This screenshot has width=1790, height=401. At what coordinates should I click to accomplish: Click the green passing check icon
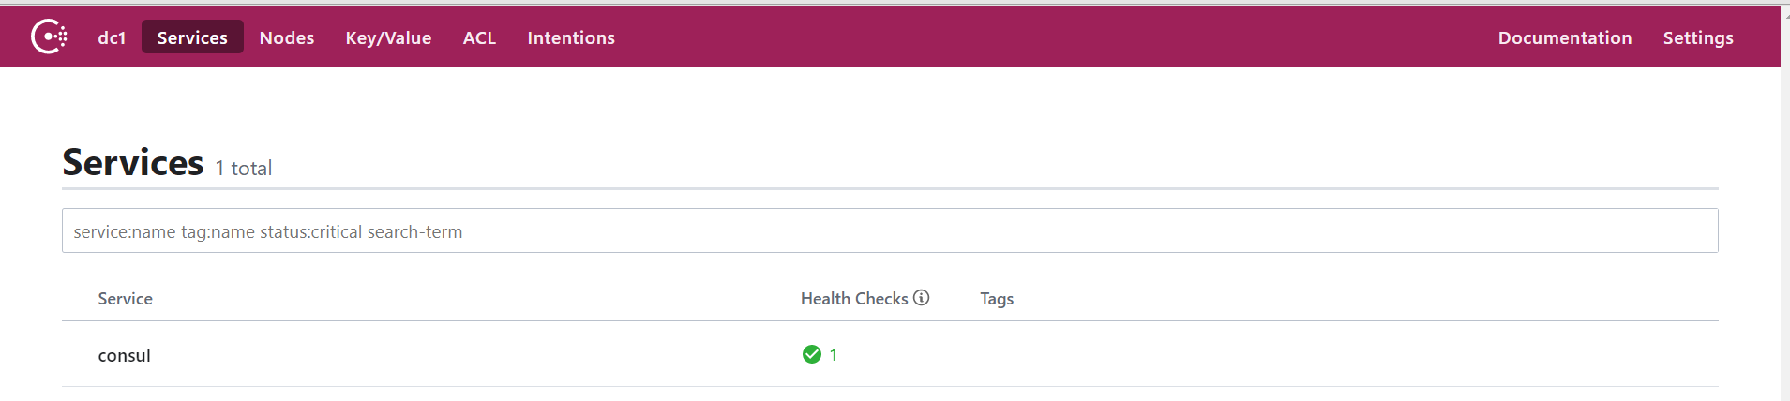coord(812,354)
